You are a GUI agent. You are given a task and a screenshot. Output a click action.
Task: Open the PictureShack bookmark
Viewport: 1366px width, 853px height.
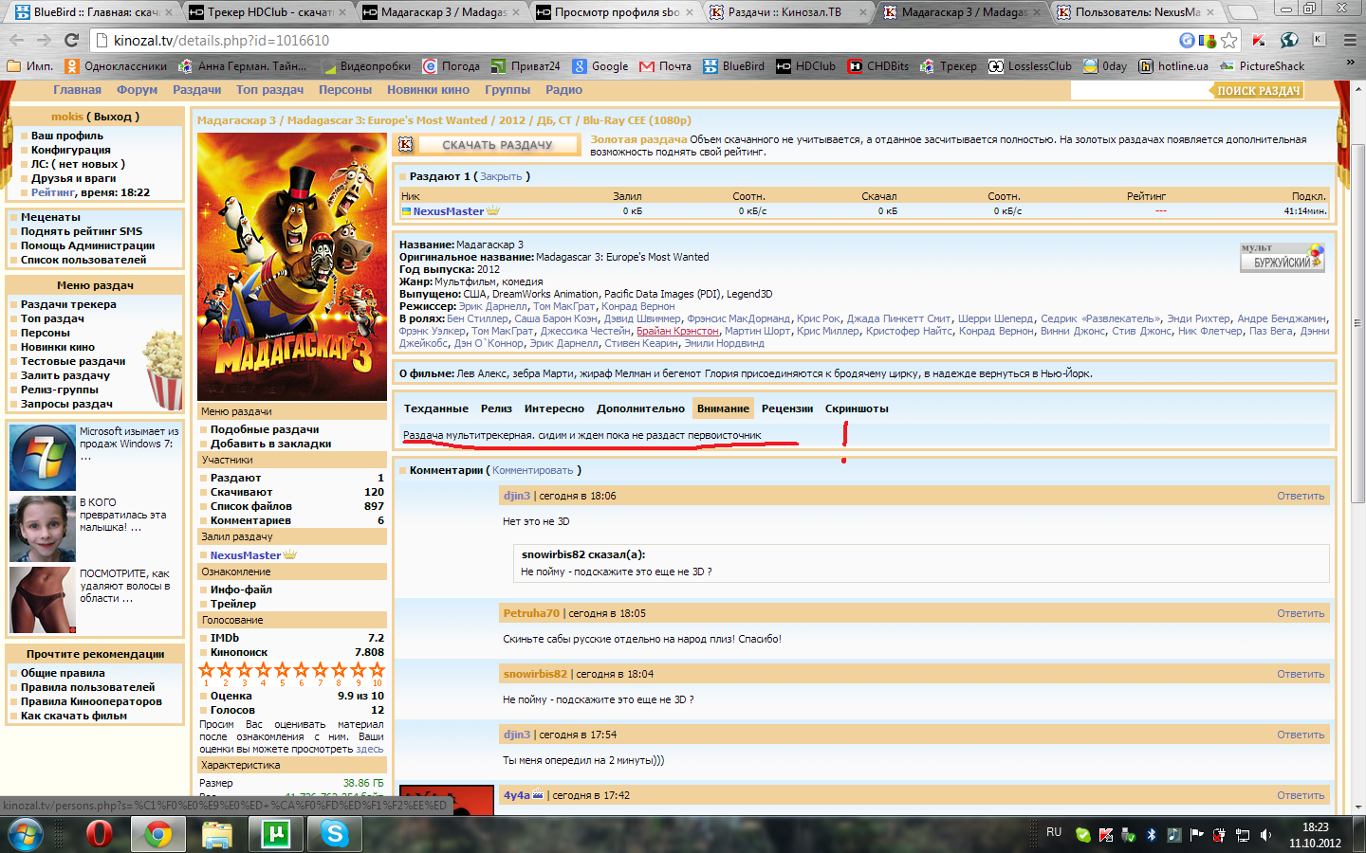1262,66
